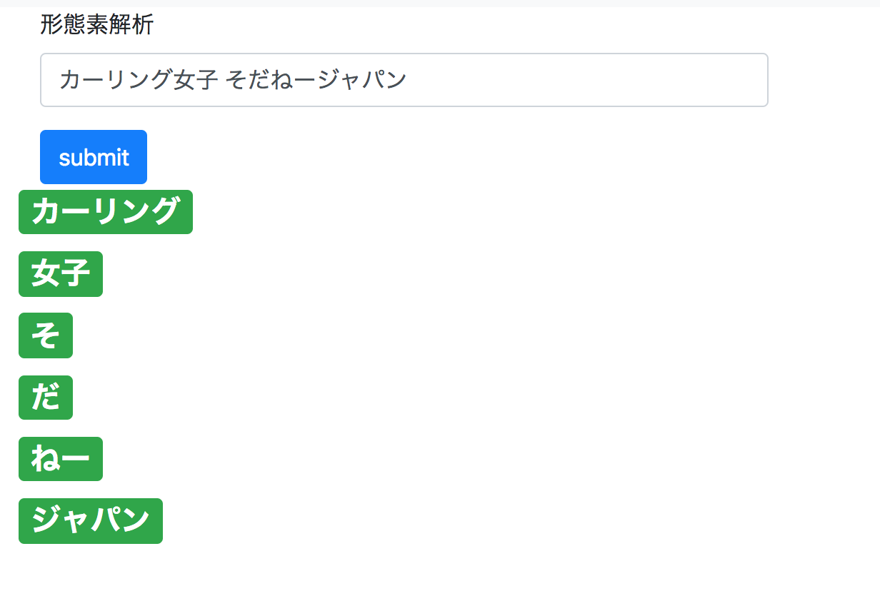Click the badge between だ and ジャパン
880x601 pixels.
tap(61, 459)
